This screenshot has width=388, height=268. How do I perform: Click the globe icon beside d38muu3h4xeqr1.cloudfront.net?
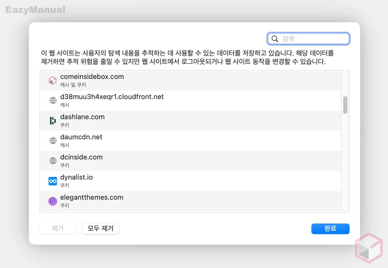53,100
